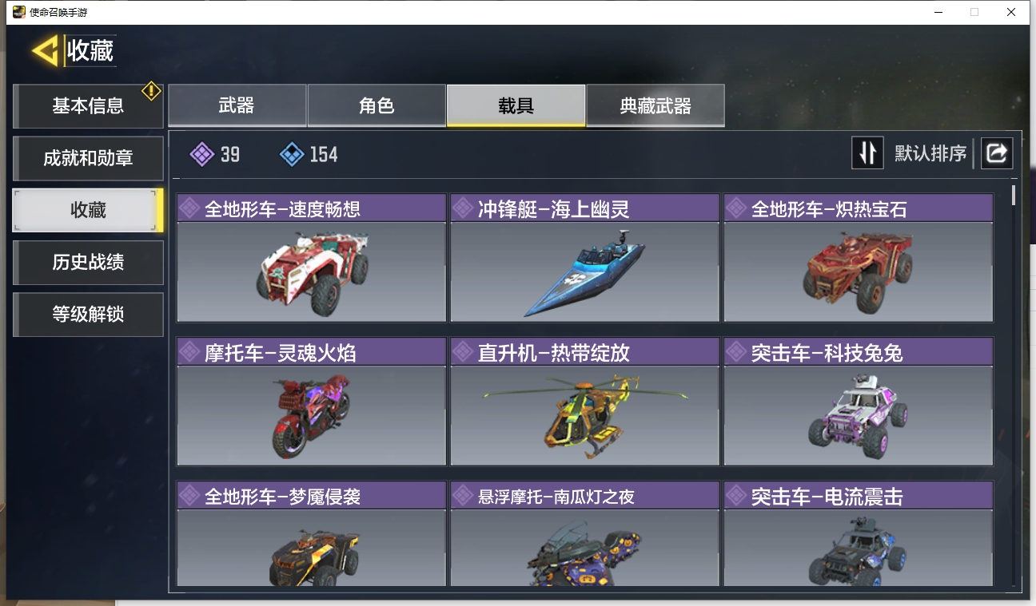
Task: Select the 冲锋艇-海上幽灵 boat thumbnail
Action: (x=584, y=272)
